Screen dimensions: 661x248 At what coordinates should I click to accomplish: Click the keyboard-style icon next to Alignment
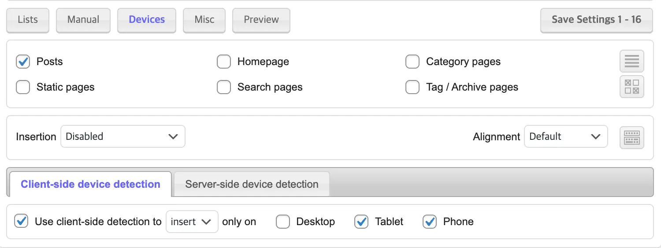pyautogui.click(x=631, y=137)
